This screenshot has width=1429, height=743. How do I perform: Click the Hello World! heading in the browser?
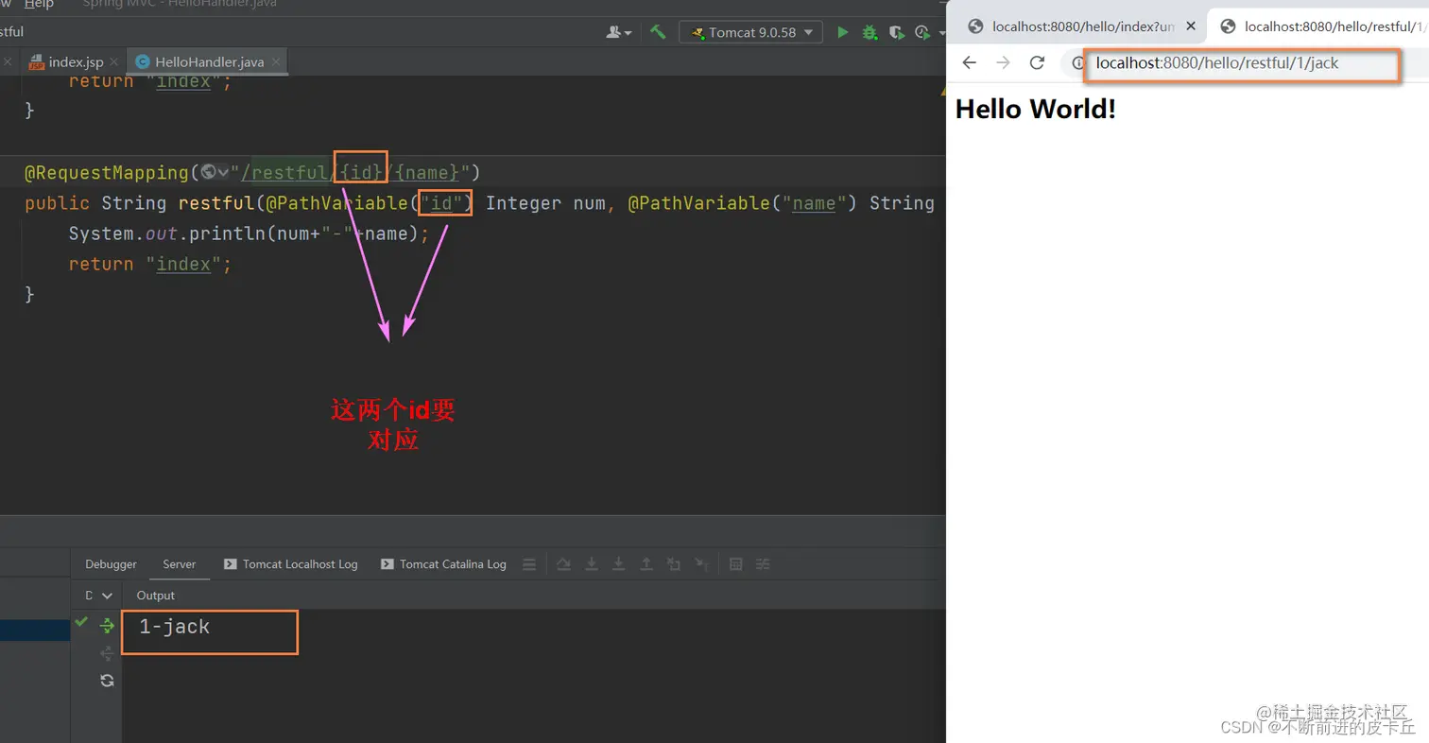pyautogui.click(x=1036, y=109)
